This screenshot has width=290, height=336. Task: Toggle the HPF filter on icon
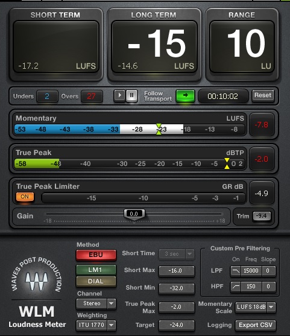236,287
